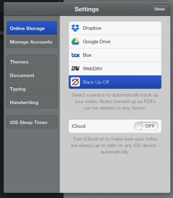Open the Themes settings

(32, 62)
